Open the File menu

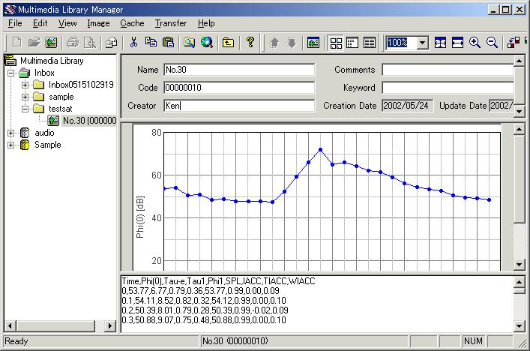click(15, 23)
